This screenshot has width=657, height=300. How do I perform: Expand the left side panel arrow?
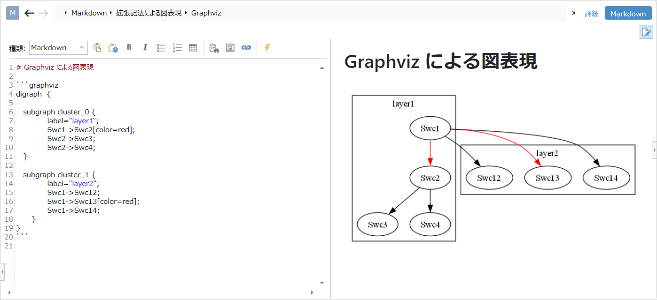(x=2, y=271)
